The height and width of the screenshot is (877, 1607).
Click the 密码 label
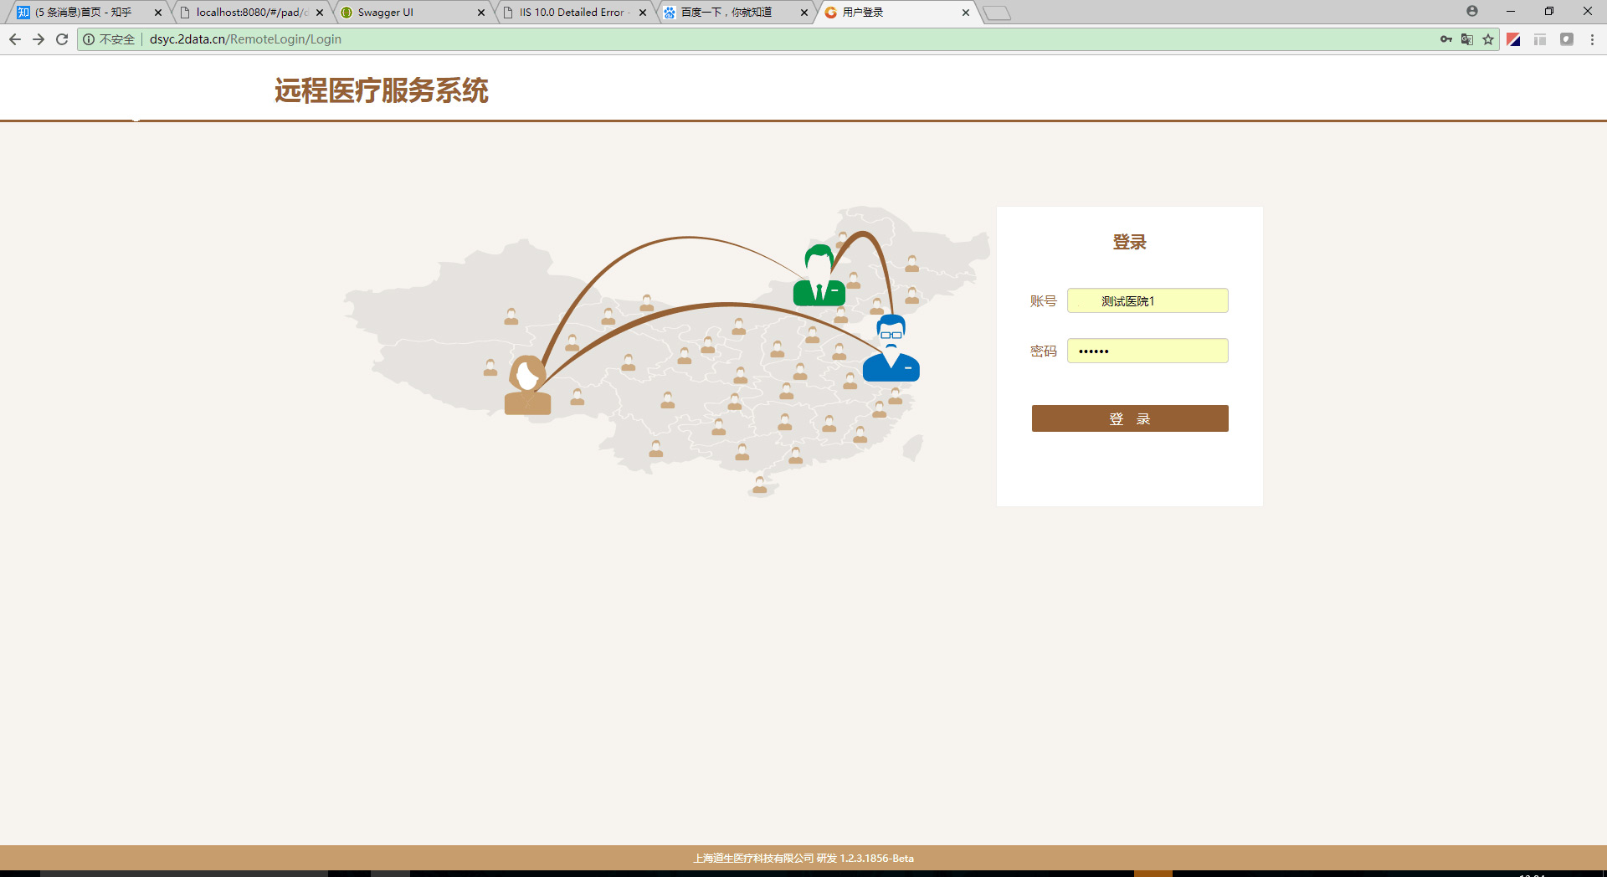click(1043, 351)
